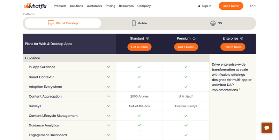
Task: Click the Web & Desktop monitor icon
Action: (51, 23)
